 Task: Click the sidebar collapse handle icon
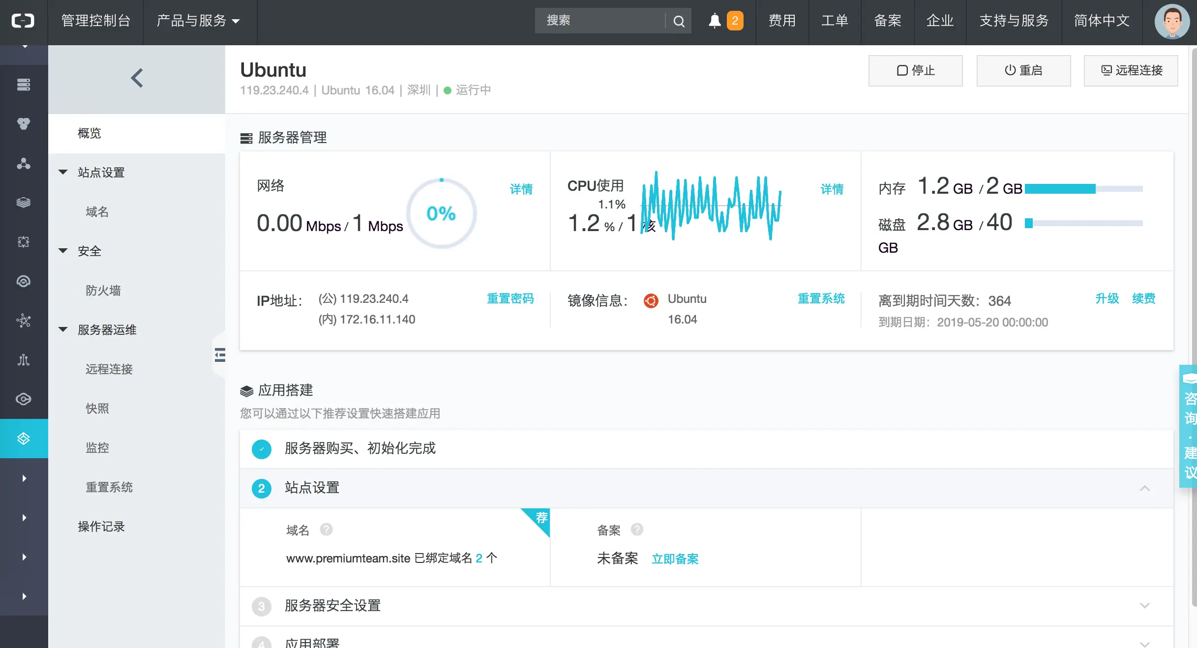point(220,354)
